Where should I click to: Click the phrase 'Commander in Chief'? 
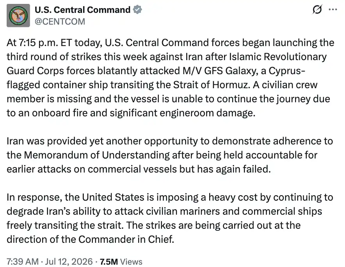[126, 239]
